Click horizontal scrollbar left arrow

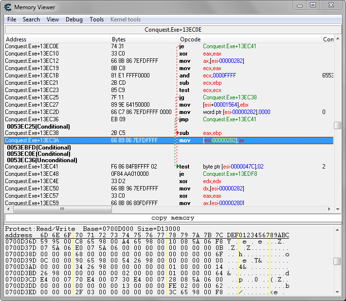8,209
